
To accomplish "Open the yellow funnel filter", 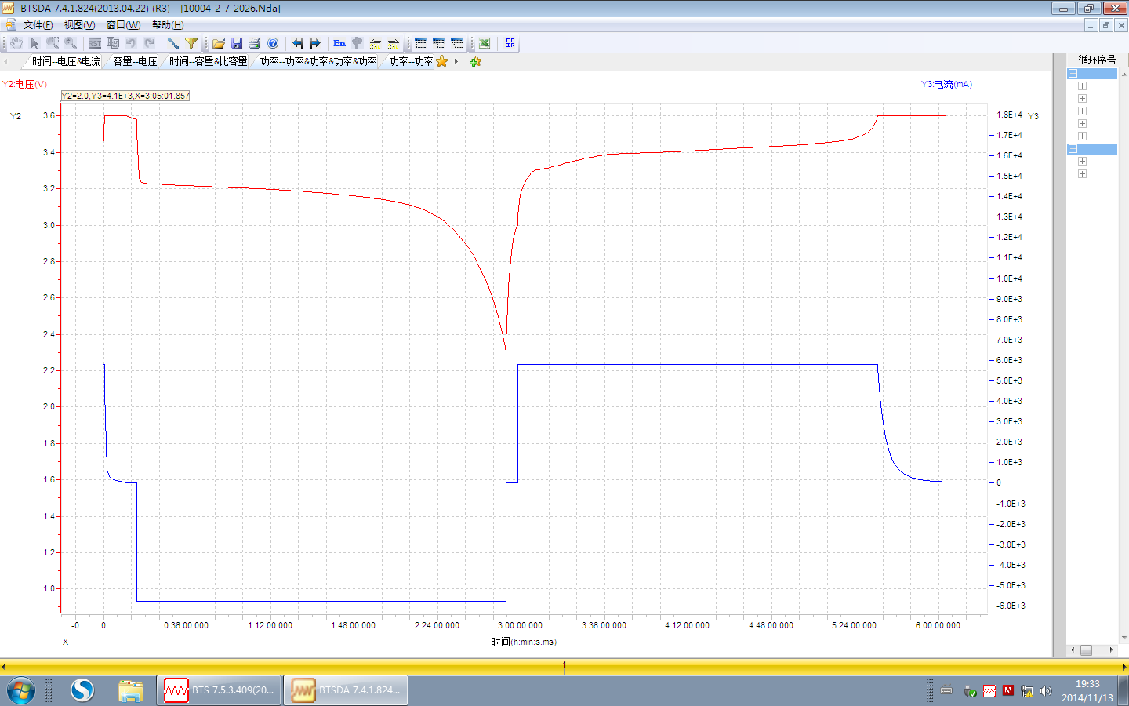I will click(191, 43).
